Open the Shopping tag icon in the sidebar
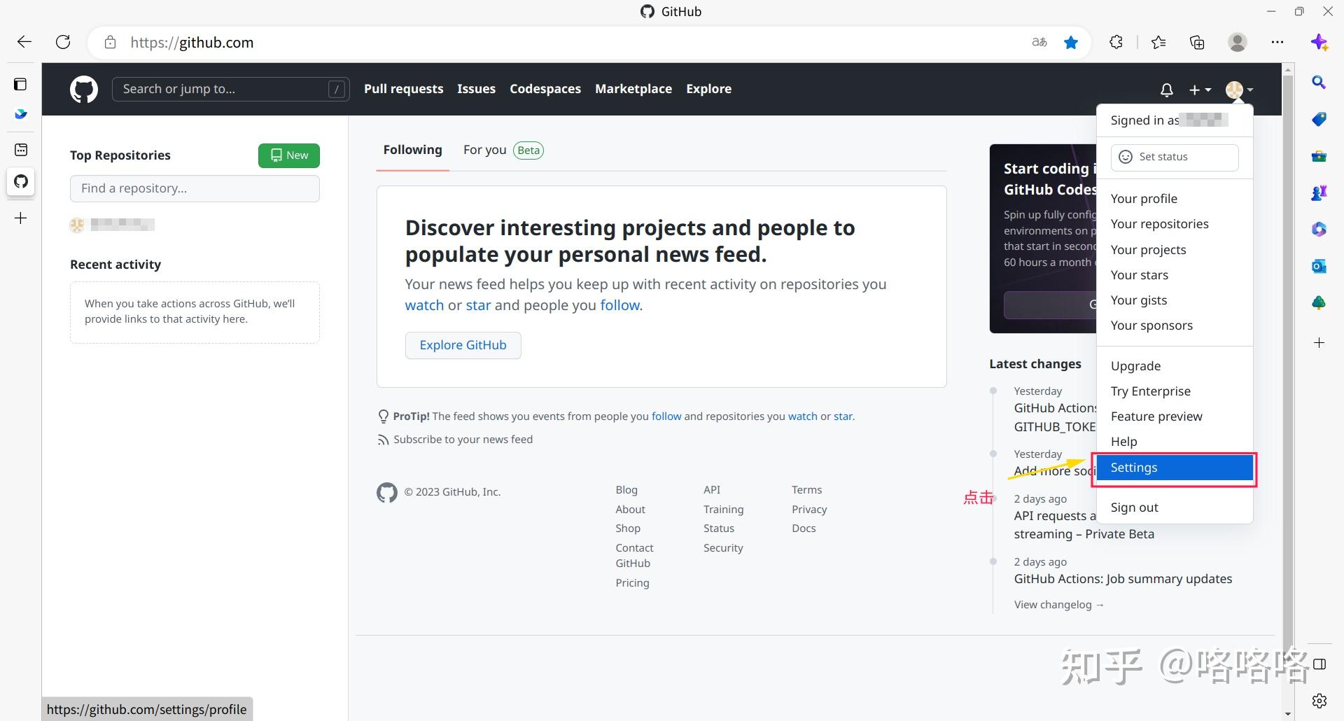 click(x=1319, y=119)
